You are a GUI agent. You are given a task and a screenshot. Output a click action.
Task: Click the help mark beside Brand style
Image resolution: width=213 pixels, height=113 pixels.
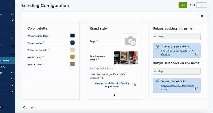108,27
